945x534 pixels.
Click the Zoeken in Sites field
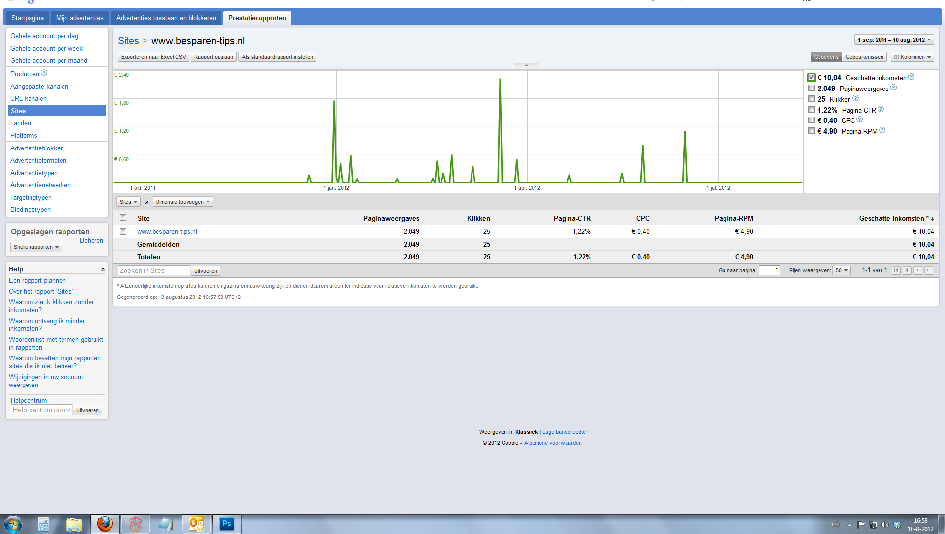click(154, 271)
